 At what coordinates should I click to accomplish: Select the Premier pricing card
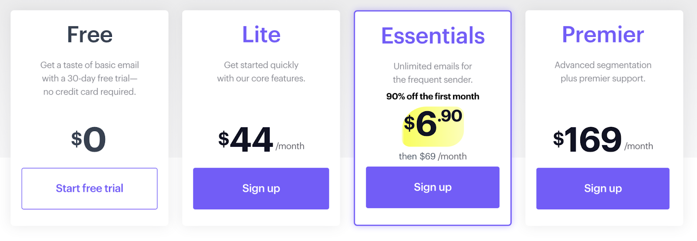(604, 118)
